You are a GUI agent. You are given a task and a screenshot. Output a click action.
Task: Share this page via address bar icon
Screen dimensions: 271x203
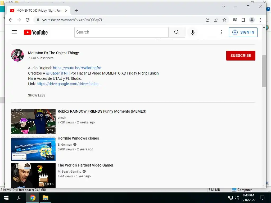point(216,20)
